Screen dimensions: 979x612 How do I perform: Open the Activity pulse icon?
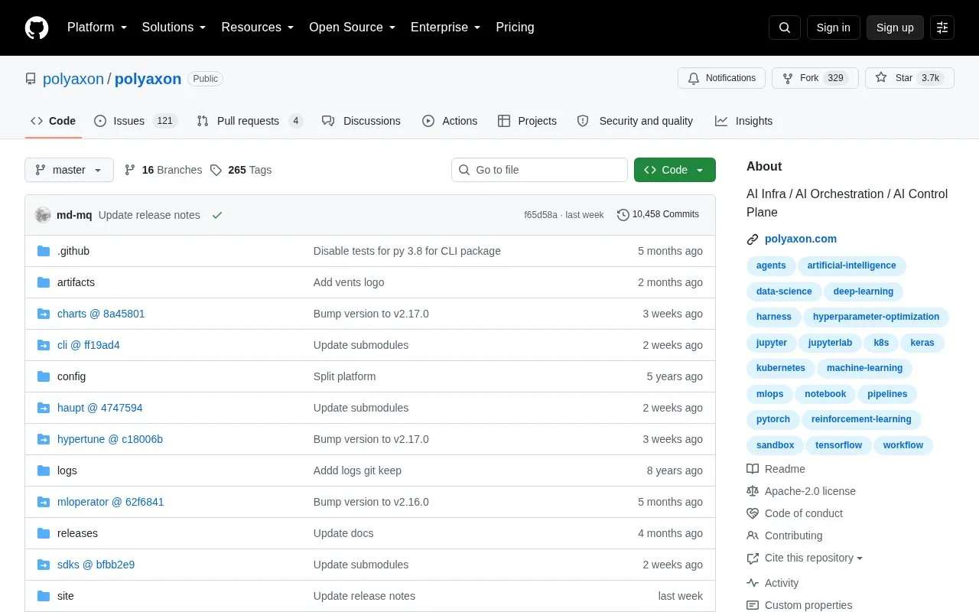pyautogui.click(x=753, y=583)
